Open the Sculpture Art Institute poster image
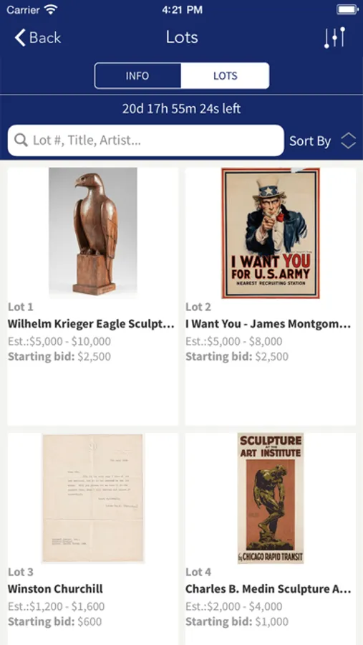The height and width of the screenshot is (645, 363). 271,498
